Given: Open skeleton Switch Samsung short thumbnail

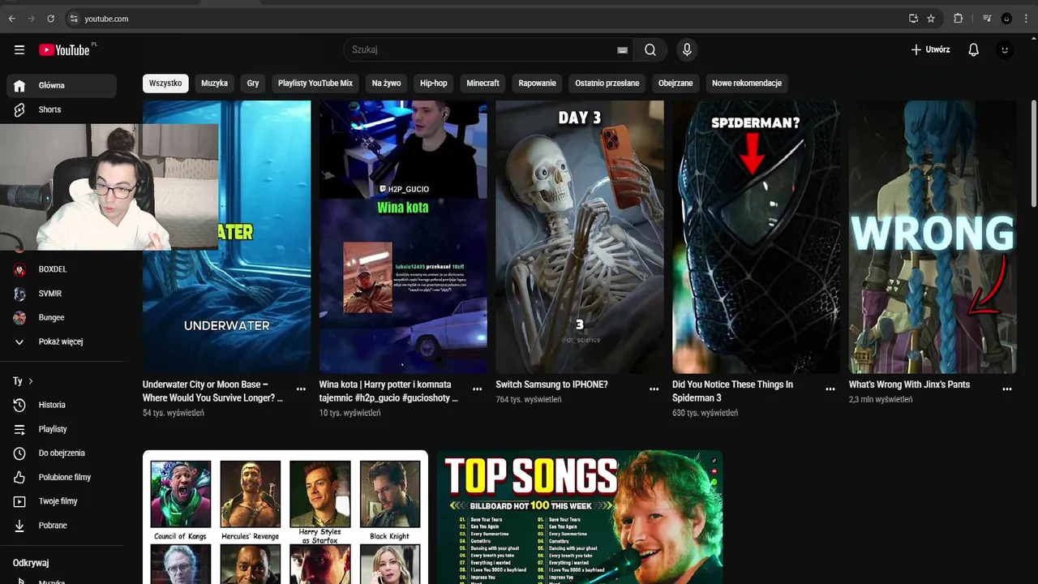Looking at the screenshot, I should (x=580, y=237).
